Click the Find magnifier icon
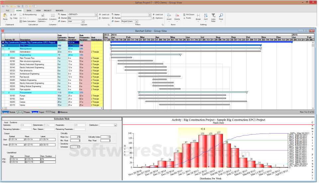Image resolution: width=319 pixels, height=183 pixels. [x=221, y=16]
